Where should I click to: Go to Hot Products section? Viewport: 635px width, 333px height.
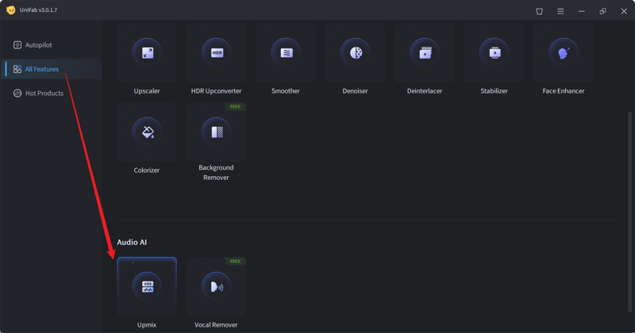44,94
